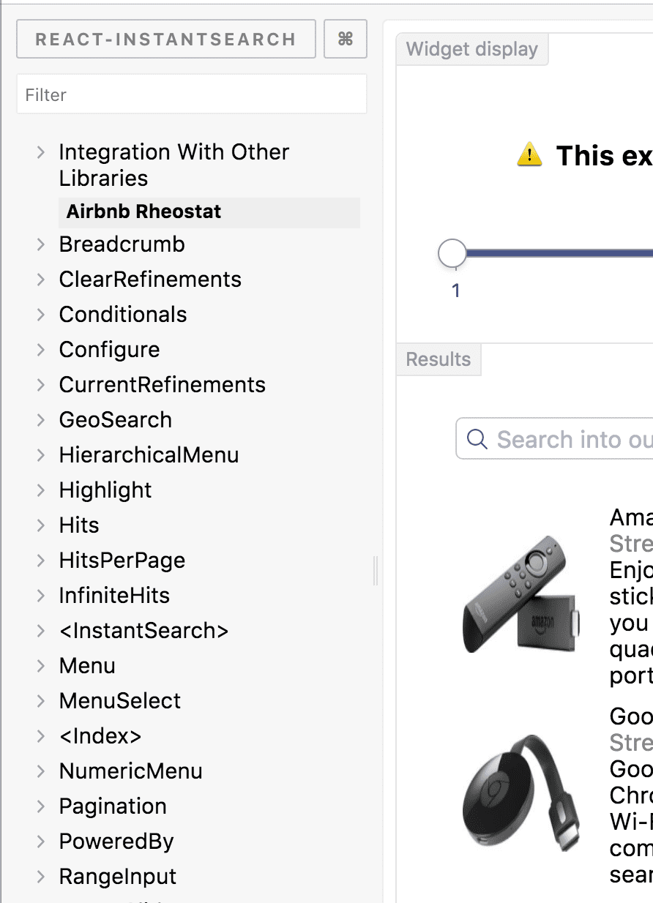Open the HierarchicalMenu tree item

(149, 455)
